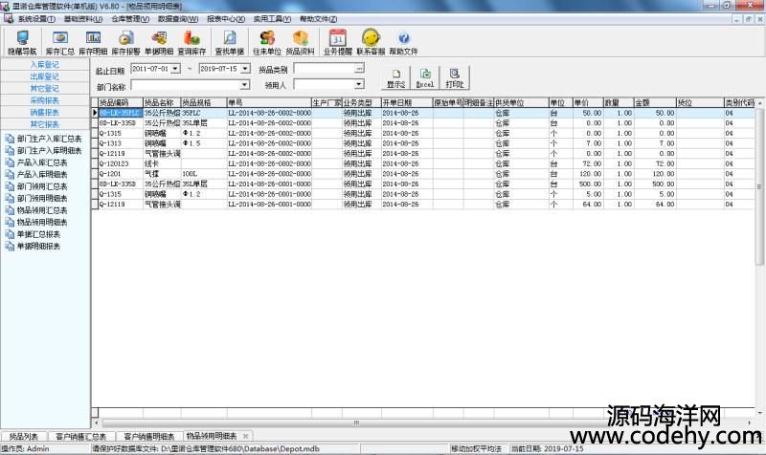Image resolution: width=766 pixels, height=455 pixels.
Task: Click the 64.00 amount cell
Action: [x=655, y=205]
